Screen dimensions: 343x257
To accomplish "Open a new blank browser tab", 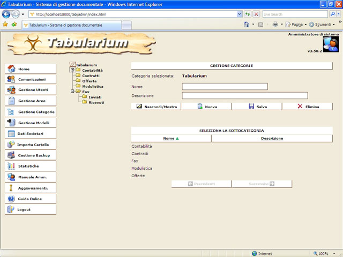I will (x=126, y=25).
